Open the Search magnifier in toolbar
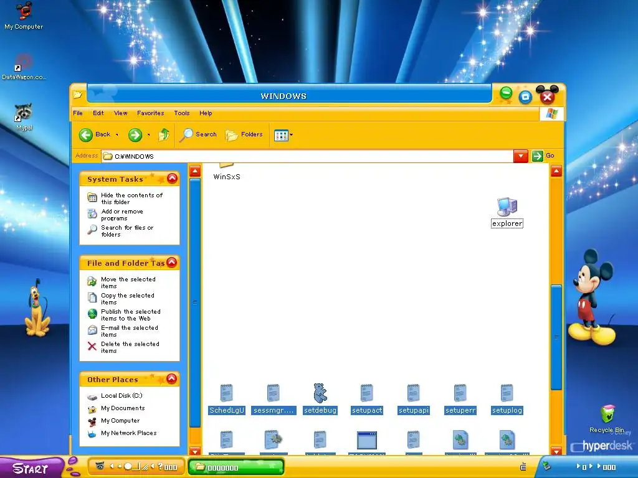This screenshot has height=478, width=638. click(x=199, y=134)
